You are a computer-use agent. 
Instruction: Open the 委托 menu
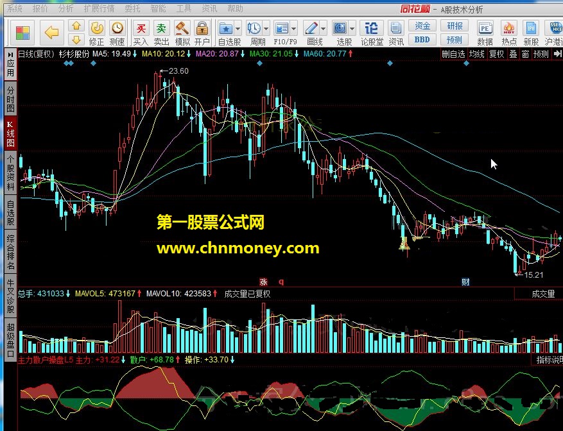click(132, 8)
